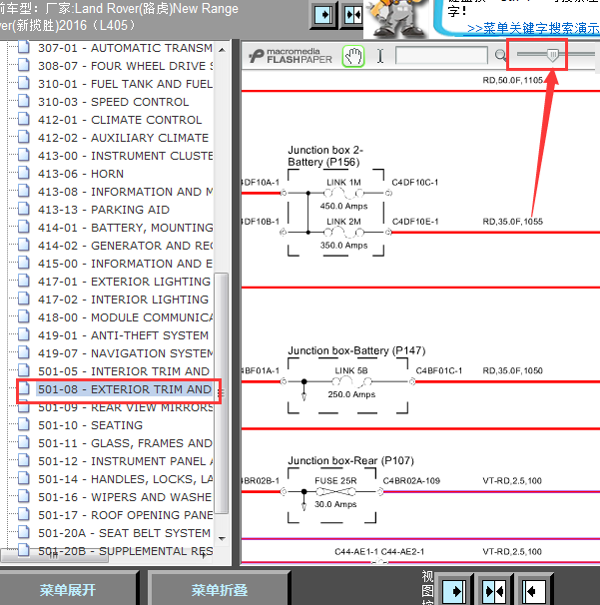Click the FlashPaper search text box
The height and width of the screenshot is (605, 600).
click(441, 56)
